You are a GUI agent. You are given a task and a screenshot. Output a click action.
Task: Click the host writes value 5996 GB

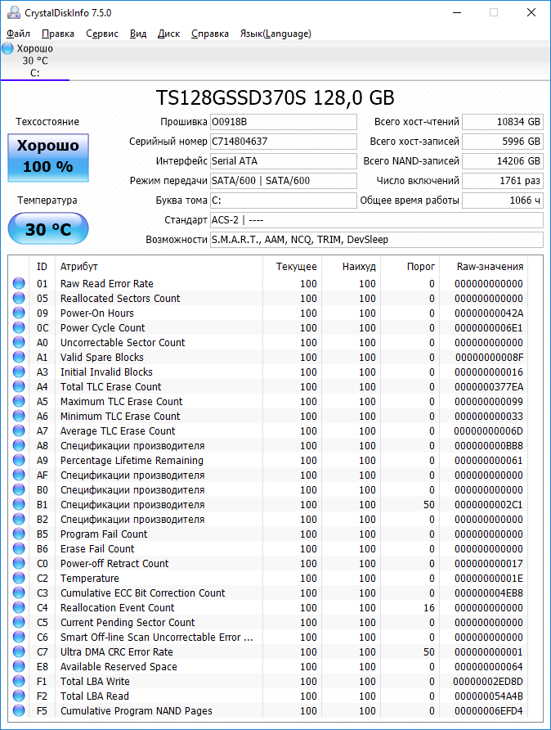503,142
